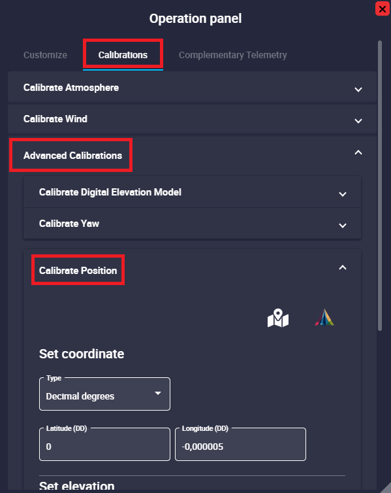The image size is (391, 493).
Task: Switch to the Customize tab
Action: [45, 55]
